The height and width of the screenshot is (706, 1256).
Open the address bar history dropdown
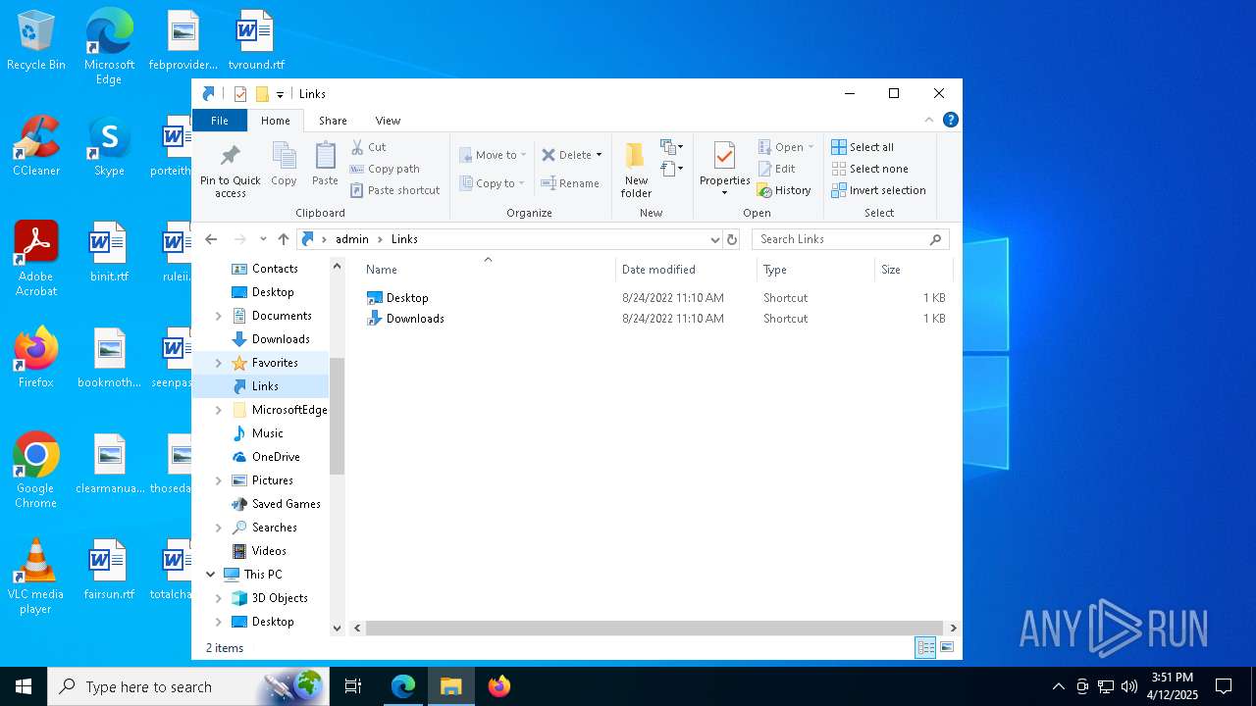coord(714,239)
